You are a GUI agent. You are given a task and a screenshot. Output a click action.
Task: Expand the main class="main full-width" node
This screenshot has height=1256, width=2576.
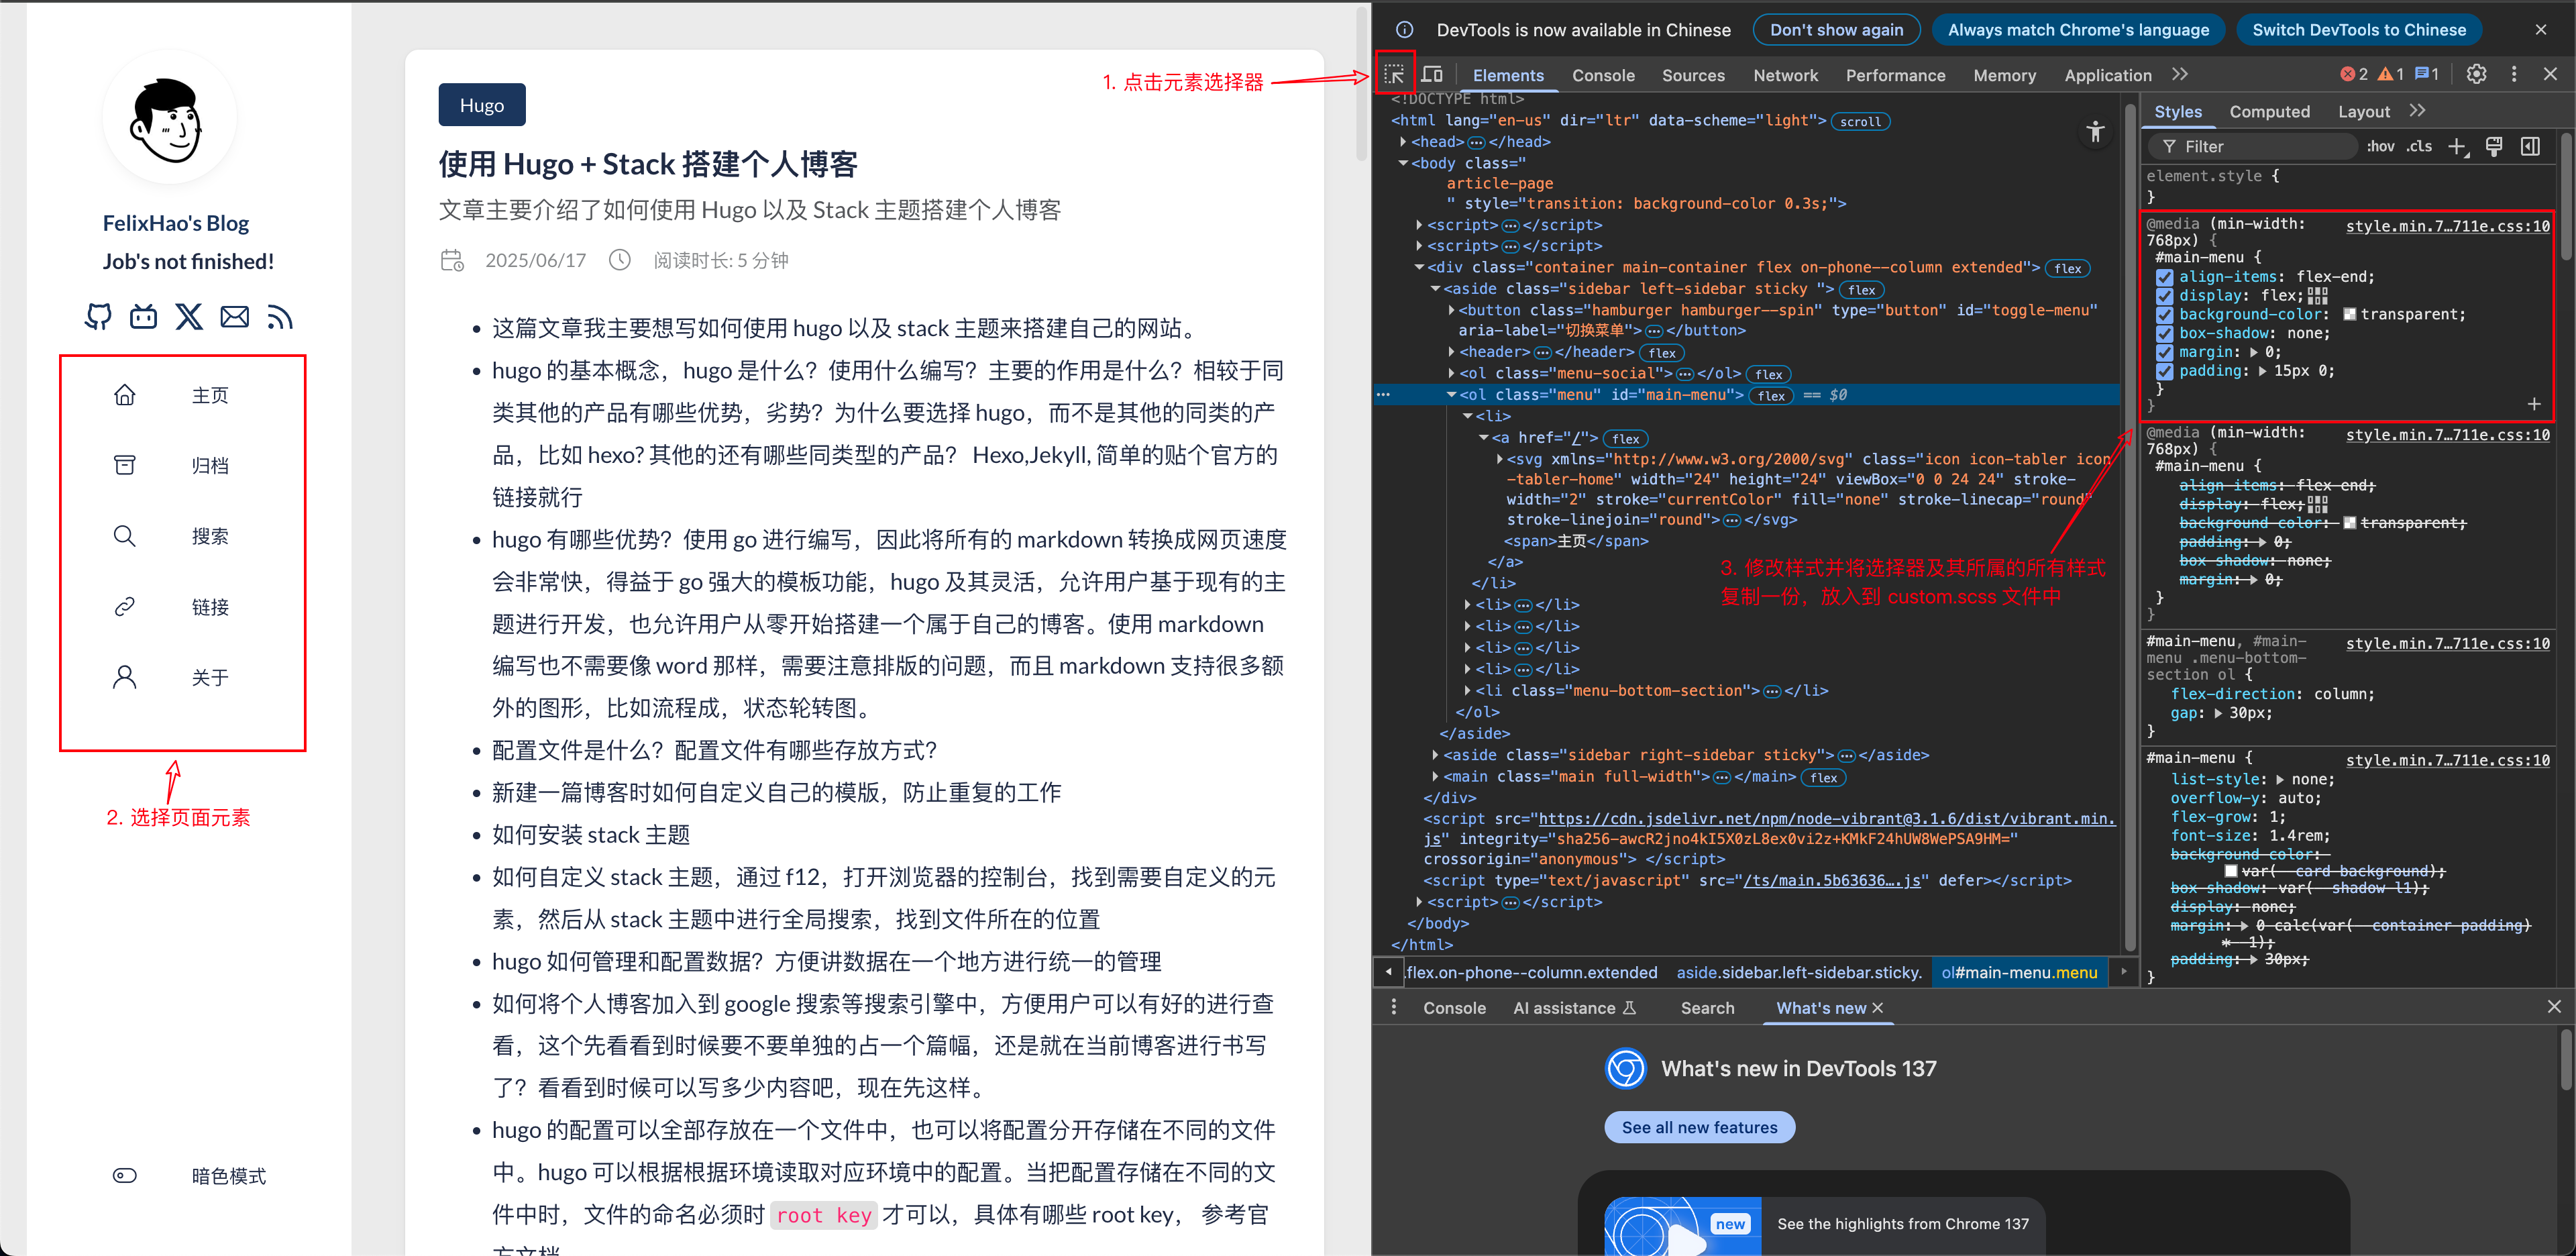(1435, 776)
